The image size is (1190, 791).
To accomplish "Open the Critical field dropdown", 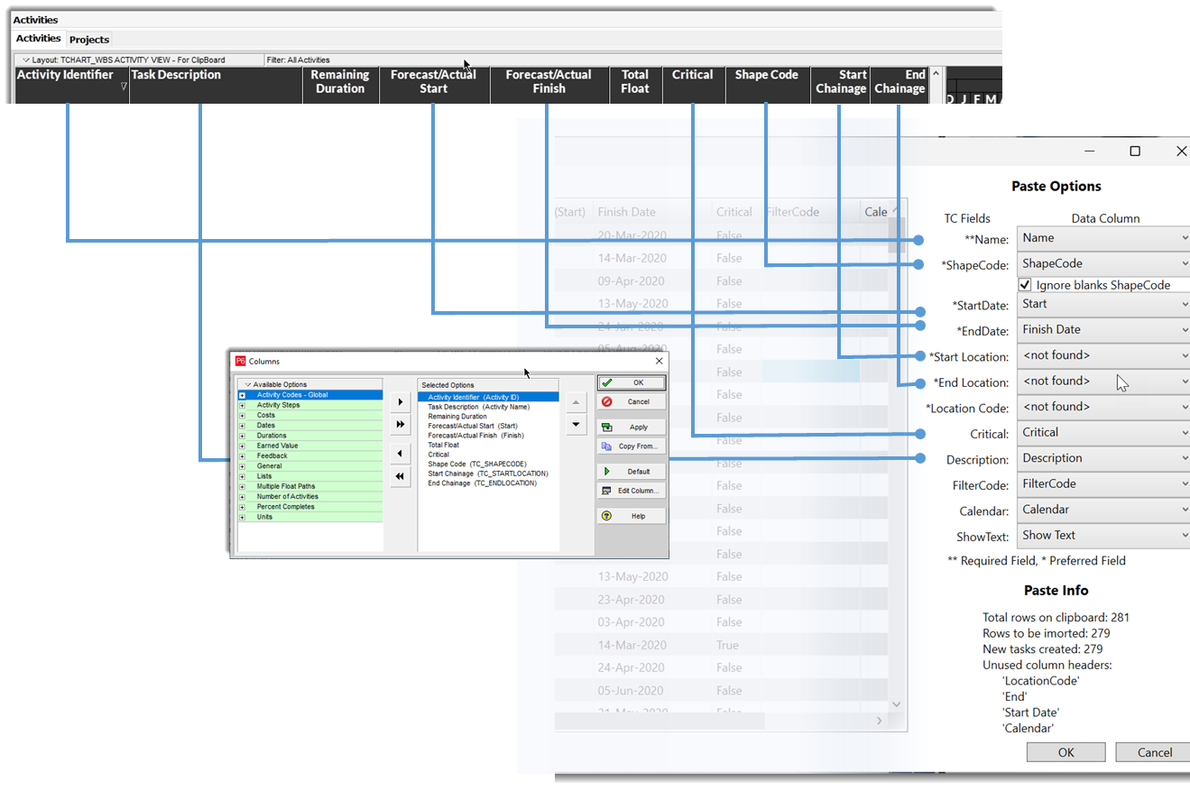I will click(x=1102, y=432).
